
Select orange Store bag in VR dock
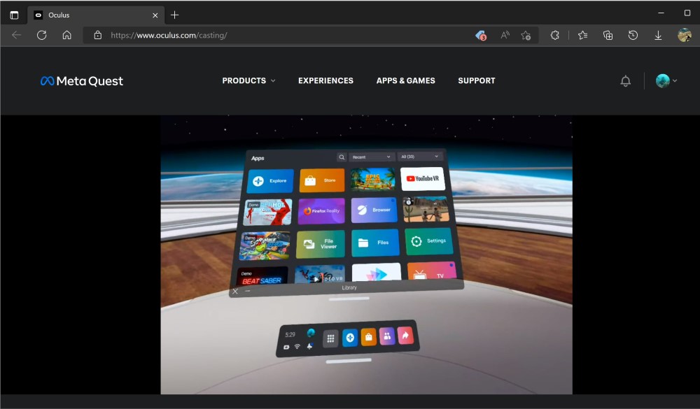pos(368,337)
